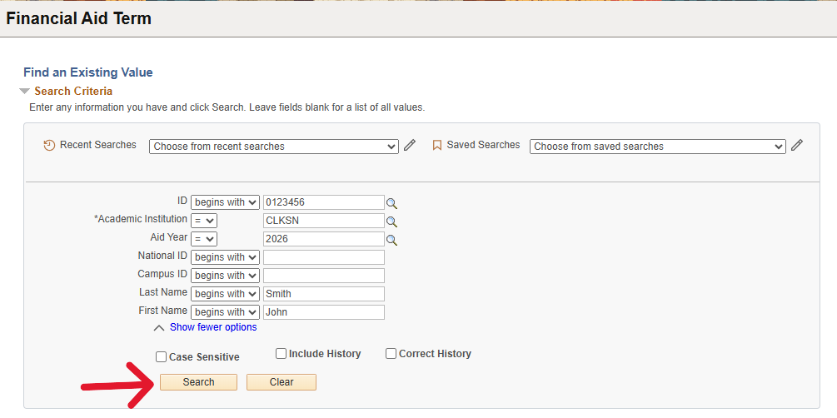Click the Aid Year lookup magnifier icon
The image size is (837, 418).
392,240
